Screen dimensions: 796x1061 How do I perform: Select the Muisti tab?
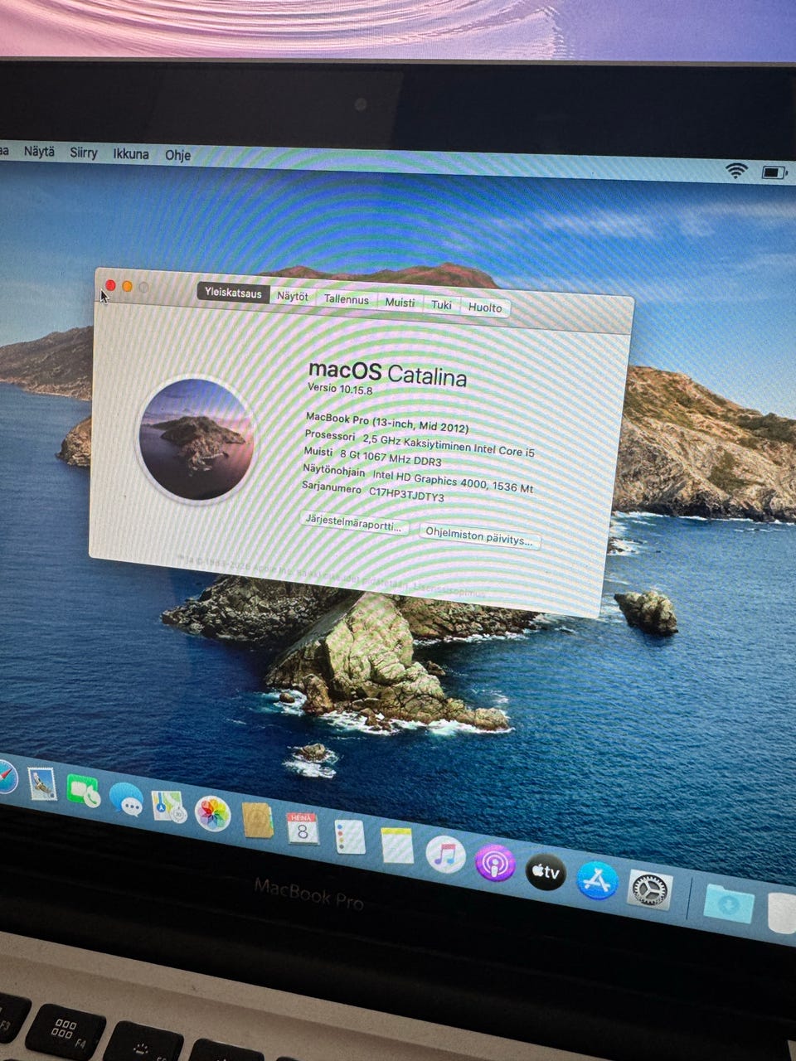click(x=400, y=303)
